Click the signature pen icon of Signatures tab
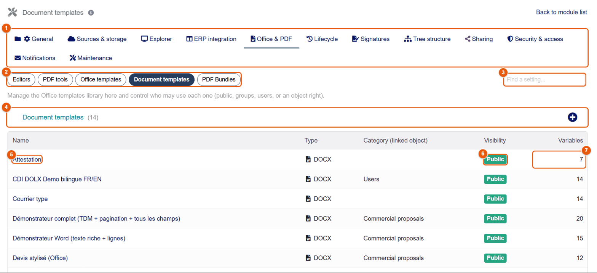The width and height of the screenshot is (597, 273). [x=356, y=39]
